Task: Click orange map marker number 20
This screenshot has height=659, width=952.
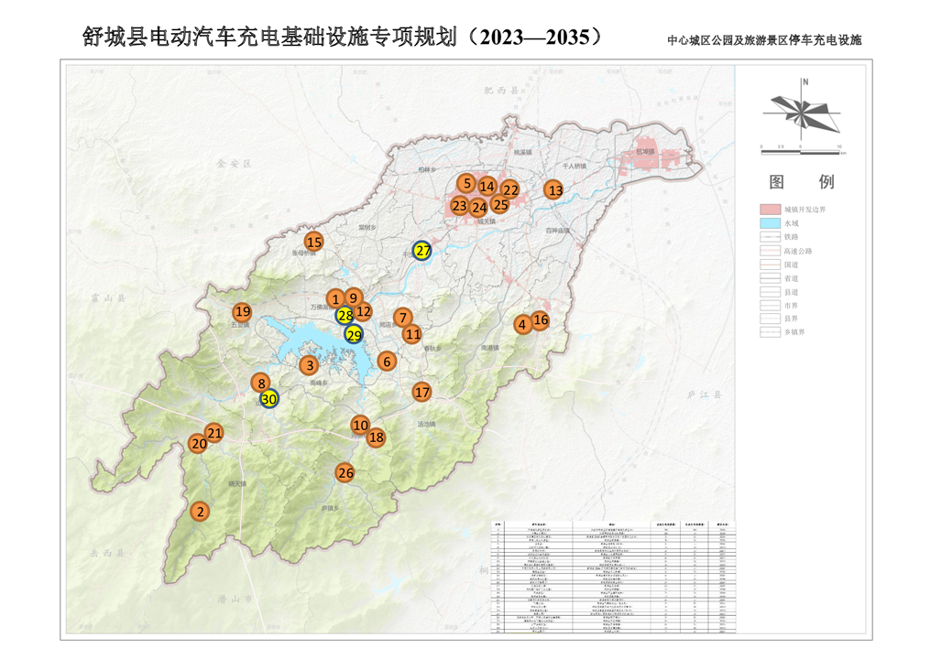Action: (199, 444)
